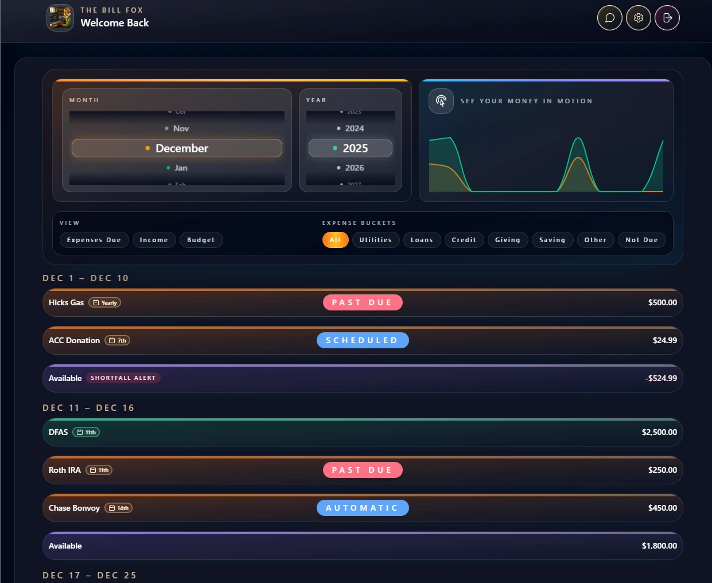Click the SCHEDULED badge on ACC Donation
The height and width of the screenshot is (583, 712).
coord(363,340)
